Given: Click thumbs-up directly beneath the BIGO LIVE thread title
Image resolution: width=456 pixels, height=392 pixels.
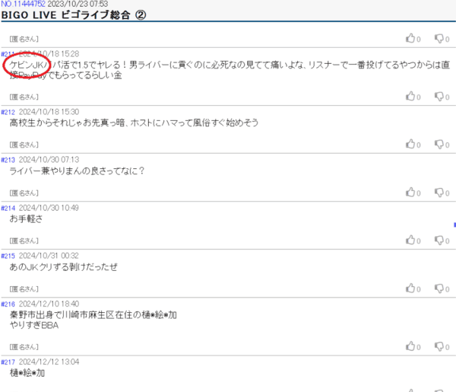Looking at the screenshot, I should 410,38.
